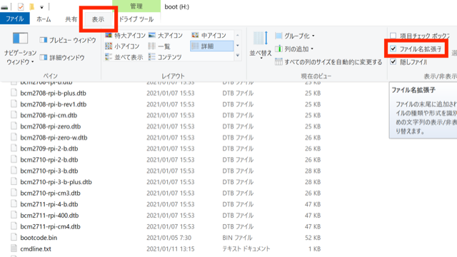
Task: Uncheck the ファイル名拡張子 checkbox
Action: [x=393, y=49]
